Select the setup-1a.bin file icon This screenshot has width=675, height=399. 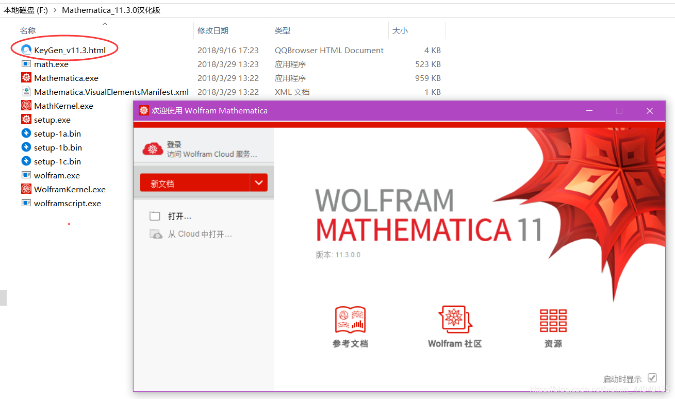click(x=26, y=134)
